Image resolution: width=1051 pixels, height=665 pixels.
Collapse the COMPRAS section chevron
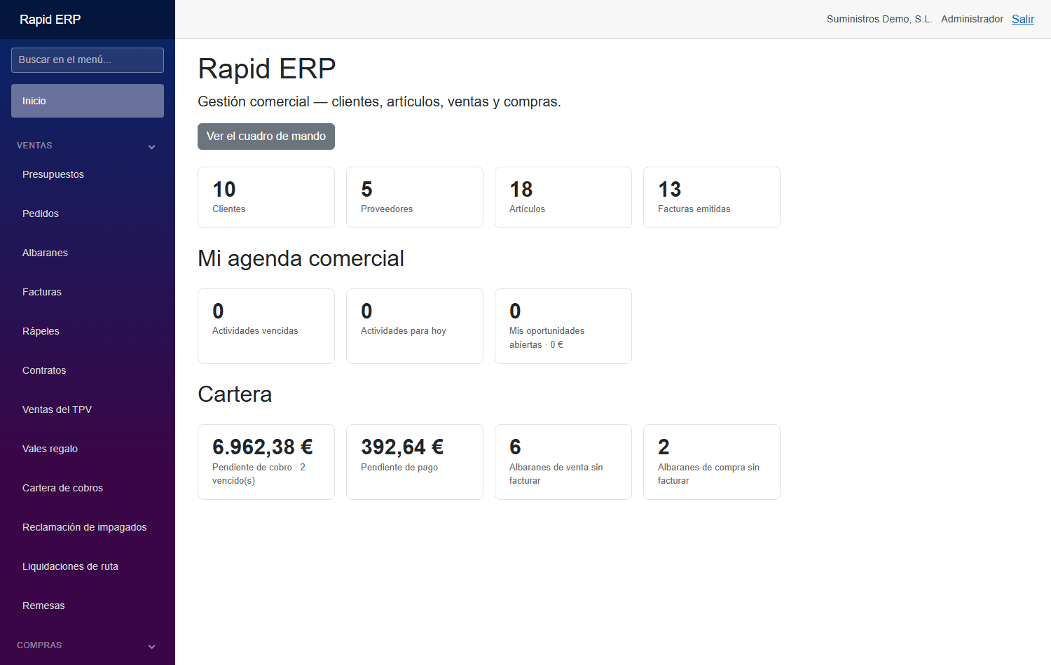tap(152, 646)
